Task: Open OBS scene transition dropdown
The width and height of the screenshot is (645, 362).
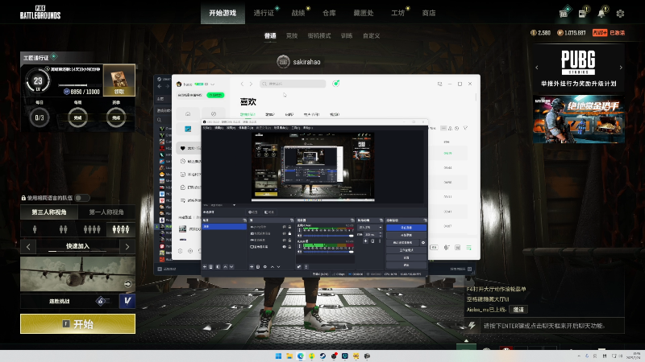Action: tap(369, 227)
